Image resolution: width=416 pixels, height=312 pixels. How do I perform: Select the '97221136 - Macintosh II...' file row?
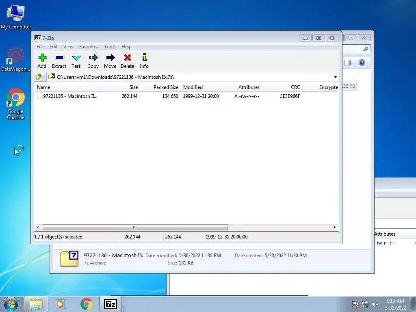186,96
